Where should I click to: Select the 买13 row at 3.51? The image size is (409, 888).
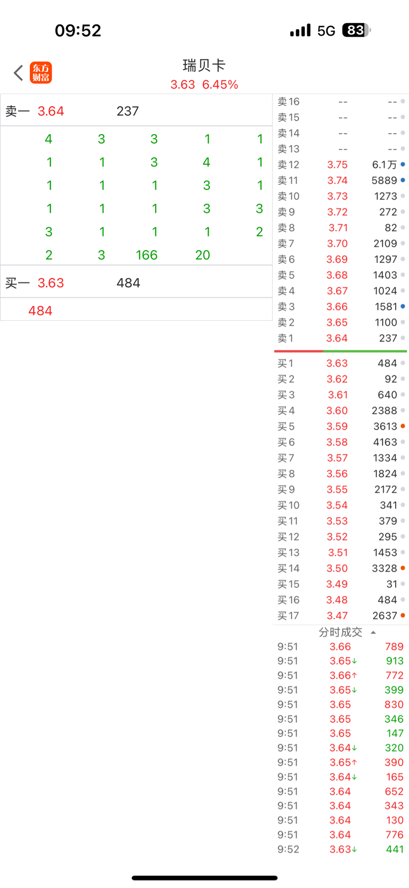(341, 553)
